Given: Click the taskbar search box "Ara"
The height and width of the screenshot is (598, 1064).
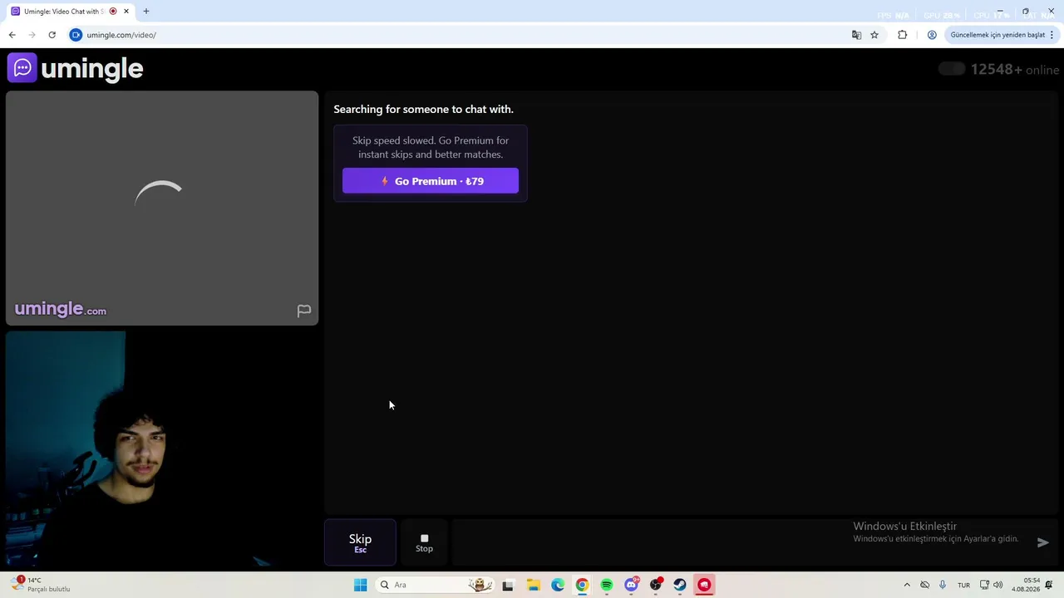Looking at the screenshot, I should (x=434, y=585).
